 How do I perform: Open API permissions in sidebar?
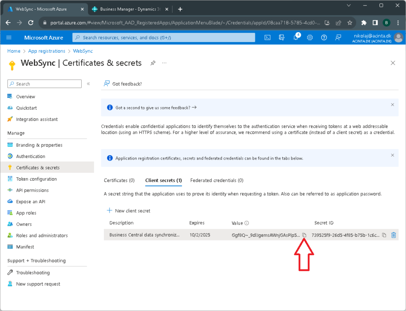tap(32, 190)
